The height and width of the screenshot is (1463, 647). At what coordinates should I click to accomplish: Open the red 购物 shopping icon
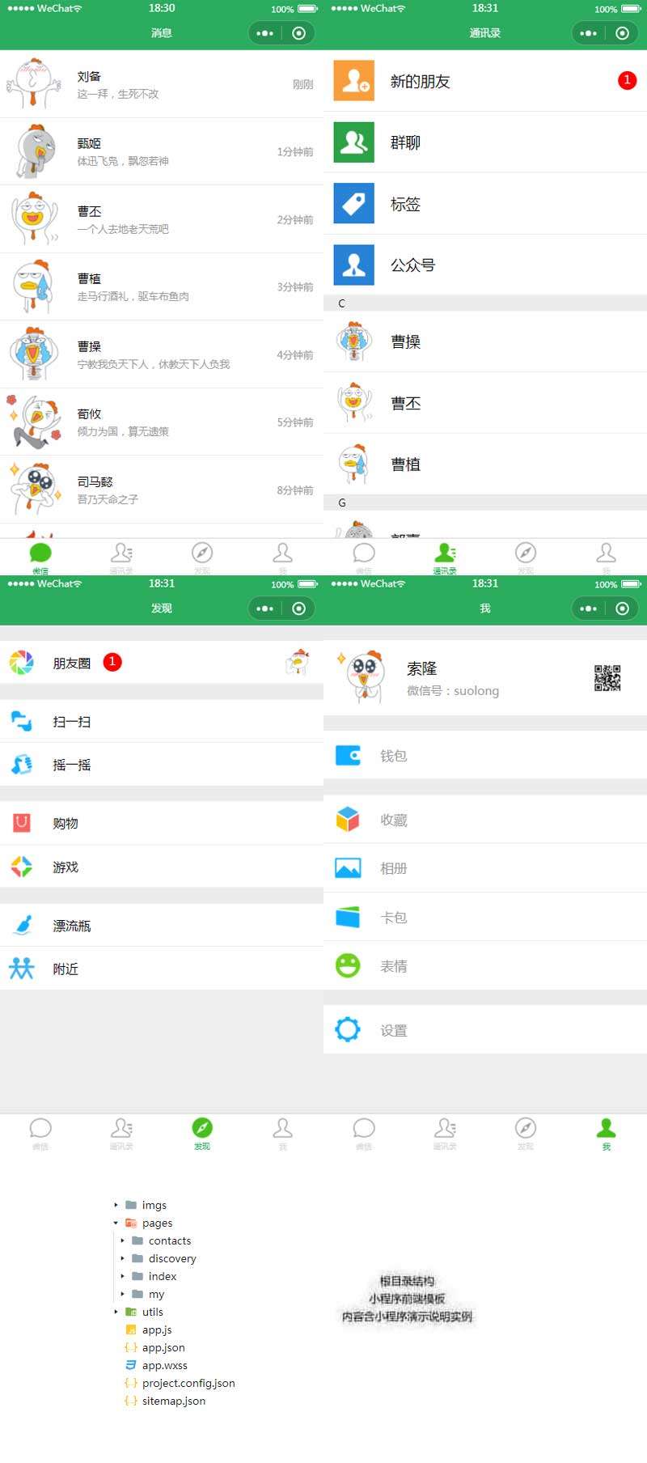pos(22,823)
